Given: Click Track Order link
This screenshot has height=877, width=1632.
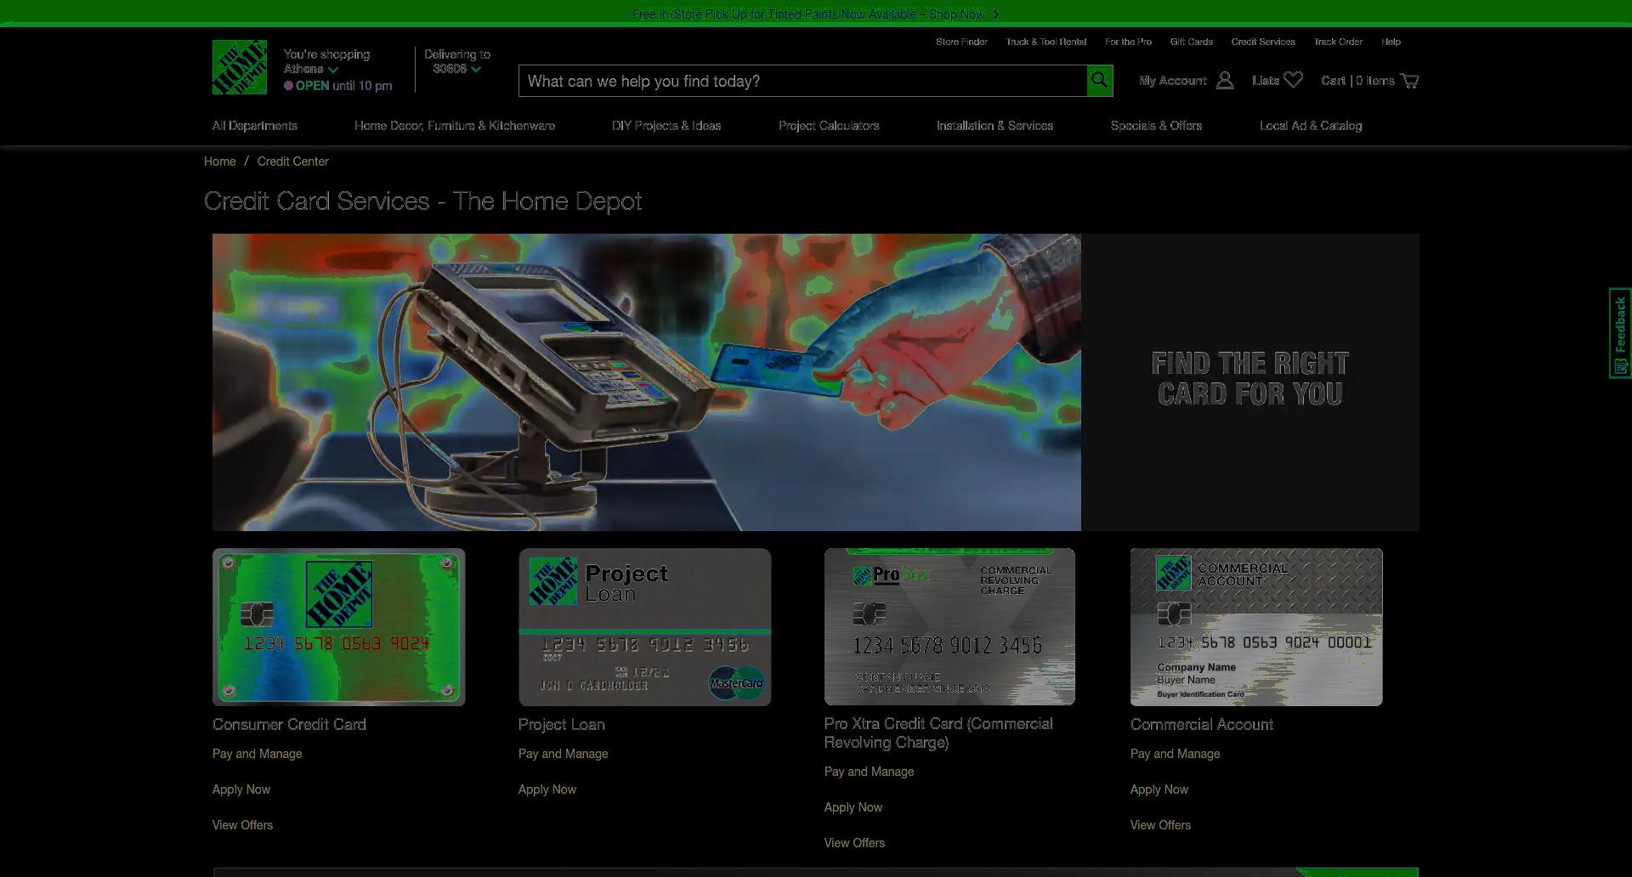Looking at the screenshot, I should click(1338, 42).
